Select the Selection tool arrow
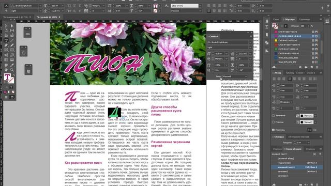Viewport: 331px width, 186px height. pyautogui.click(x=6, y=26)
